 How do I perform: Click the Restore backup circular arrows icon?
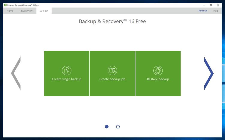pyautogui.click(x=158, y=71)
